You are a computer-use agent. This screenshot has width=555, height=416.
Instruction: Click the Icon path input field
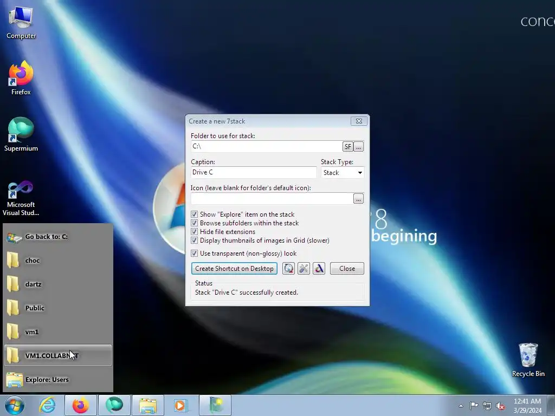point(272,198)
